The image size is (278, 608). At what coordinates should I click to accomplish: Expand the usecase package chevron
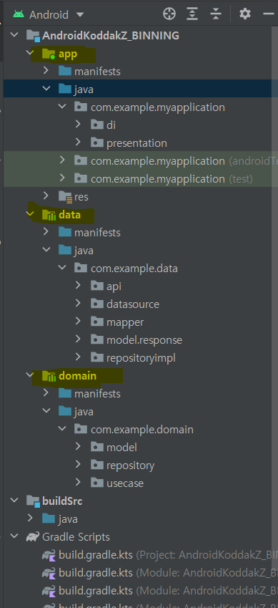[x=78, y=483]
